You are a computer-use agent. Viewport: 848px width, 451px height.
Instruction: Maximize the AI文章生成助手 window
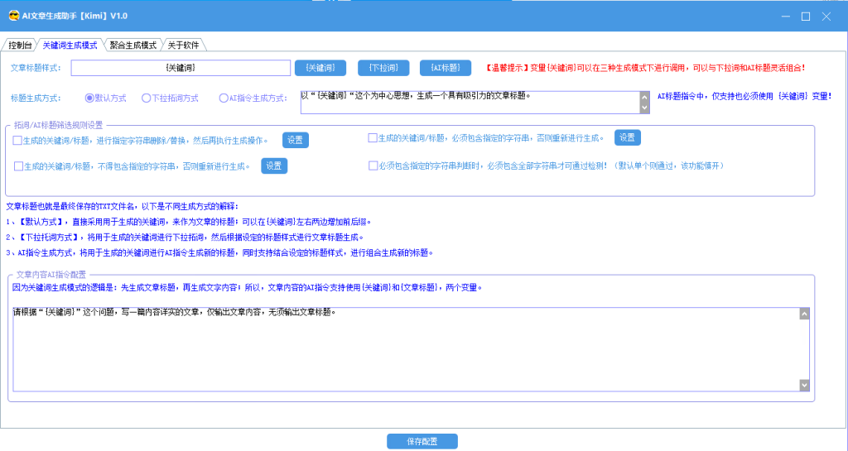806,17
